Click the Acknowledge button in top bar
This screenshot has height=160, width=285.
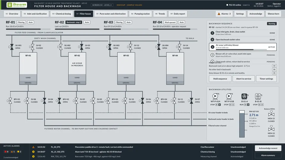tap(256, 14)
